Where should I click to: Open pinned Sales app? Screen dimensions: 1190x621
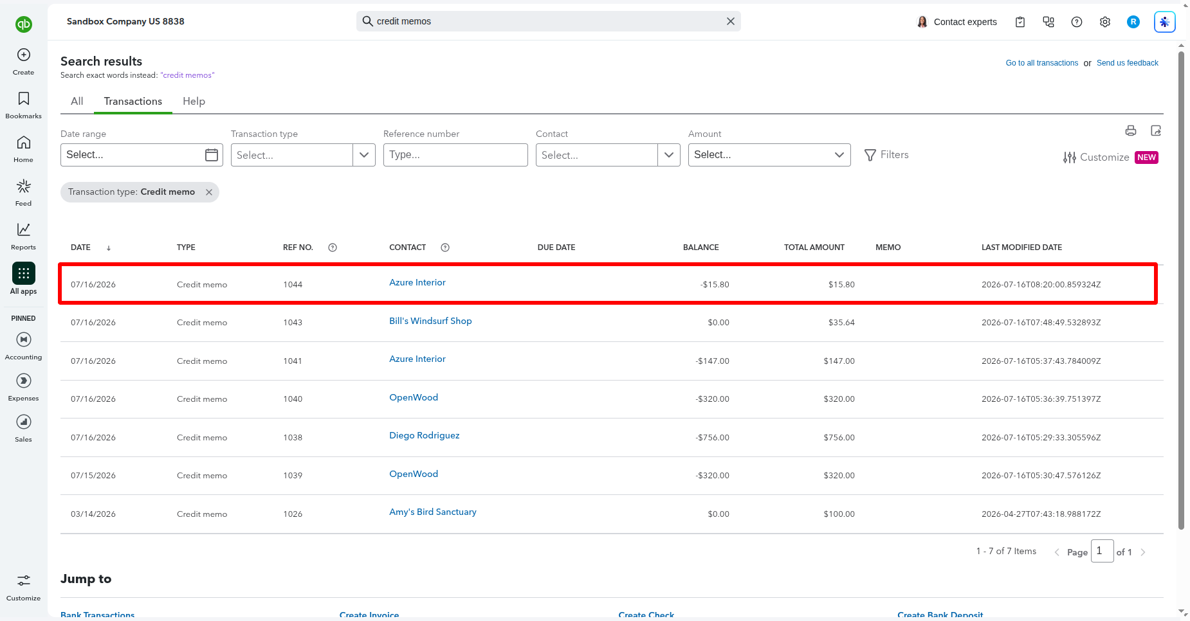24,429
